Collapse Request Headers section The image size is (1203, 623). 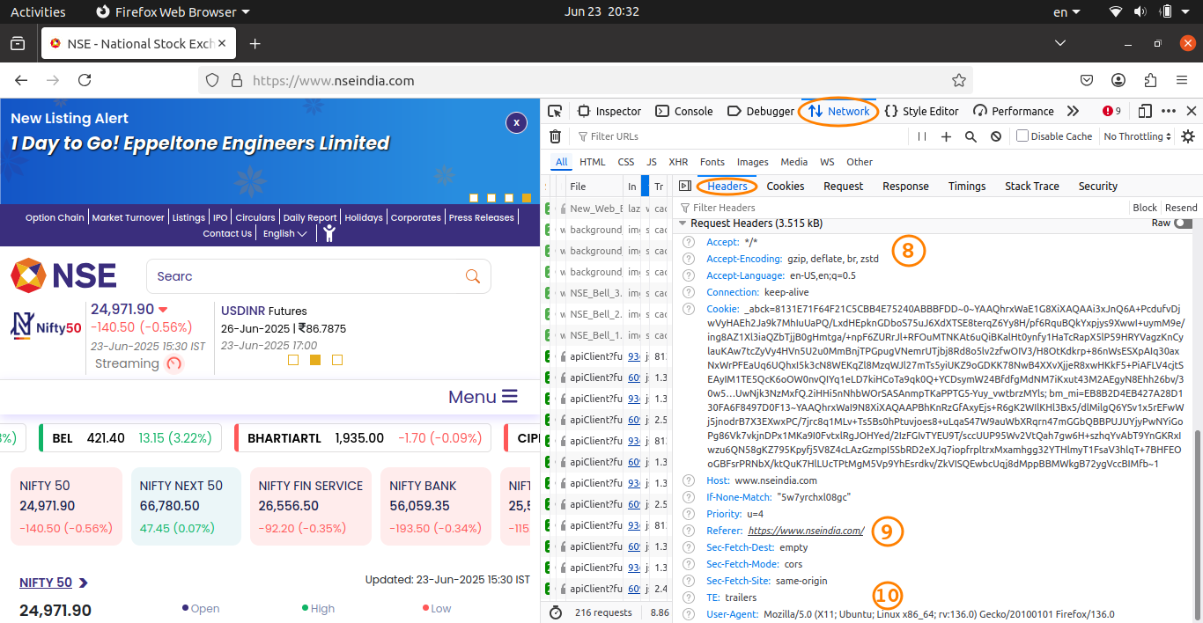(x=683, y=224)
